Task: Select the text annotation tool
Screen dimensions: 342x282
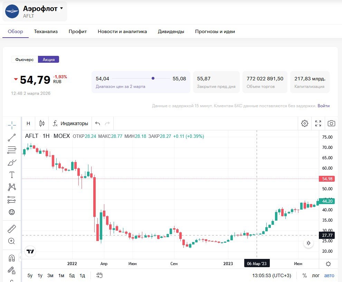Action: (12, 175)
